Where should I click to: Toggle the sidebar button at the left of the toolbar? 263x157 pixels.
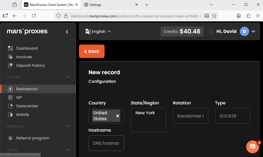point(5,15)
